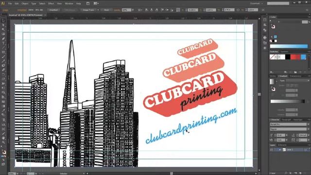Click the Fill and Stroke indicator in toolbox
The image size is (311, 175).
pos(4,152)
